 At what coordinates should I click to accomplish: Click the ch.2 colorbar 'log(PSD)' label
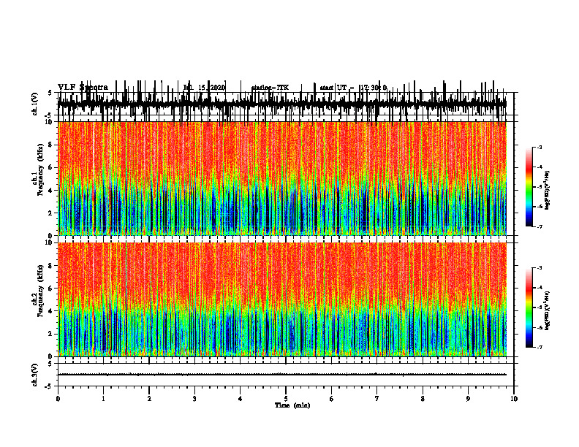(547, 310)
